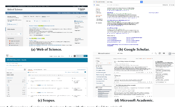Click the Analyze Results chart icon in Web of Science
The image size is (175, 107).
75,21
